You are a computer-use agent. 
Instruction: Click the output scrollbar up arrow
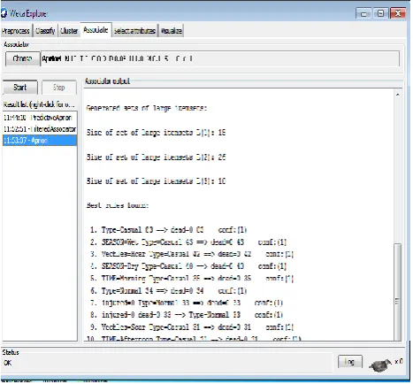point(397,95)
